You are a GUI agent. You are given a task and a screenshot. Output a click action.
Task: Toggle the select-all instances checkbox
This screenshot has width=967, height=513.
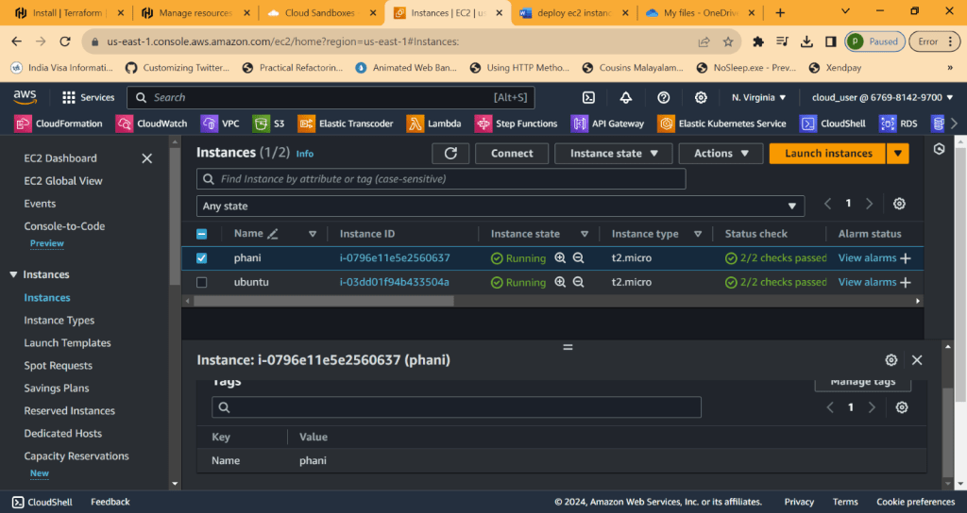point(201,234)
